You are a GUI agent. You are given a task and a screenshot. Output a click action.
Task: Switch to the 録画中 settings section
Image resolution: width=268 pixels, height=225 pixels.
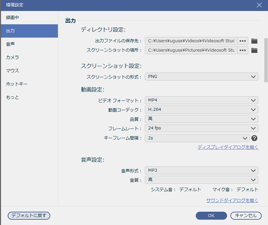tap(29, 18)
